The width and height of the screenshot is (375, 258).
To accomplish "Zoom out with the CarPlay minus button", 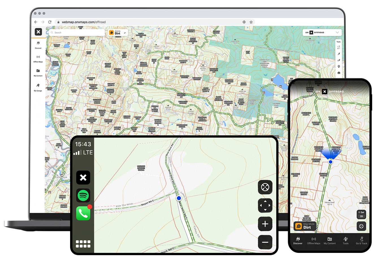I will coord(265,242).
